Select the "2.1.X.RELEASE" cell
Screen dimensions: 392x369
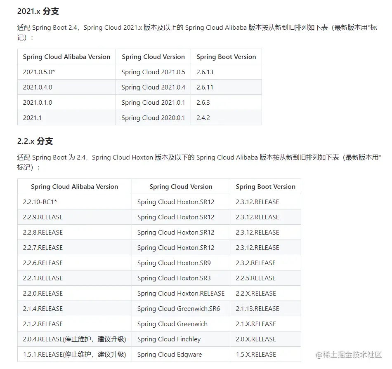(x=265, y=324)
